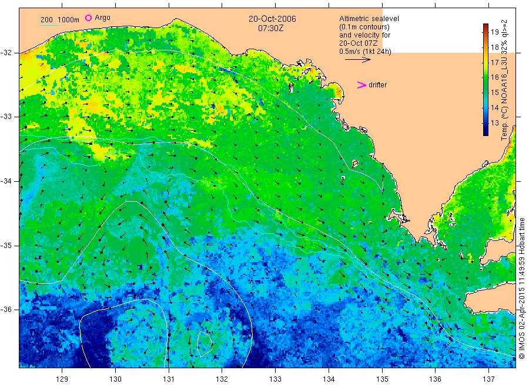
Task: Click the 130 longitude axis label
Action: click(115, 379)
